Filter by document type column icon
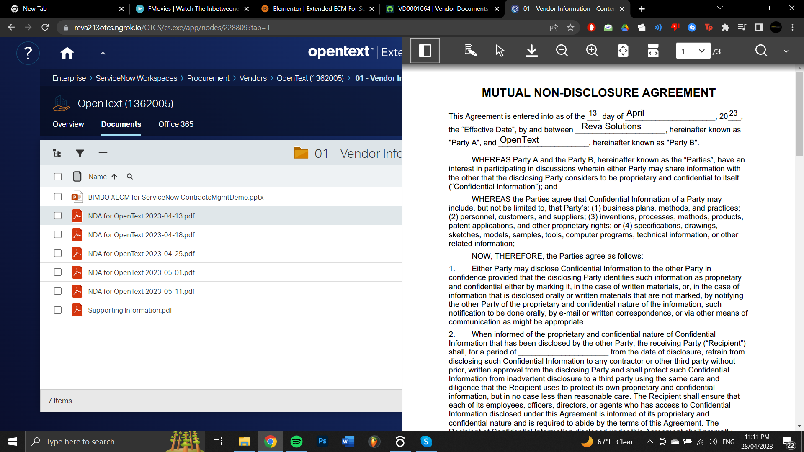Screen dimensions: 804x452 coord(77,177)
